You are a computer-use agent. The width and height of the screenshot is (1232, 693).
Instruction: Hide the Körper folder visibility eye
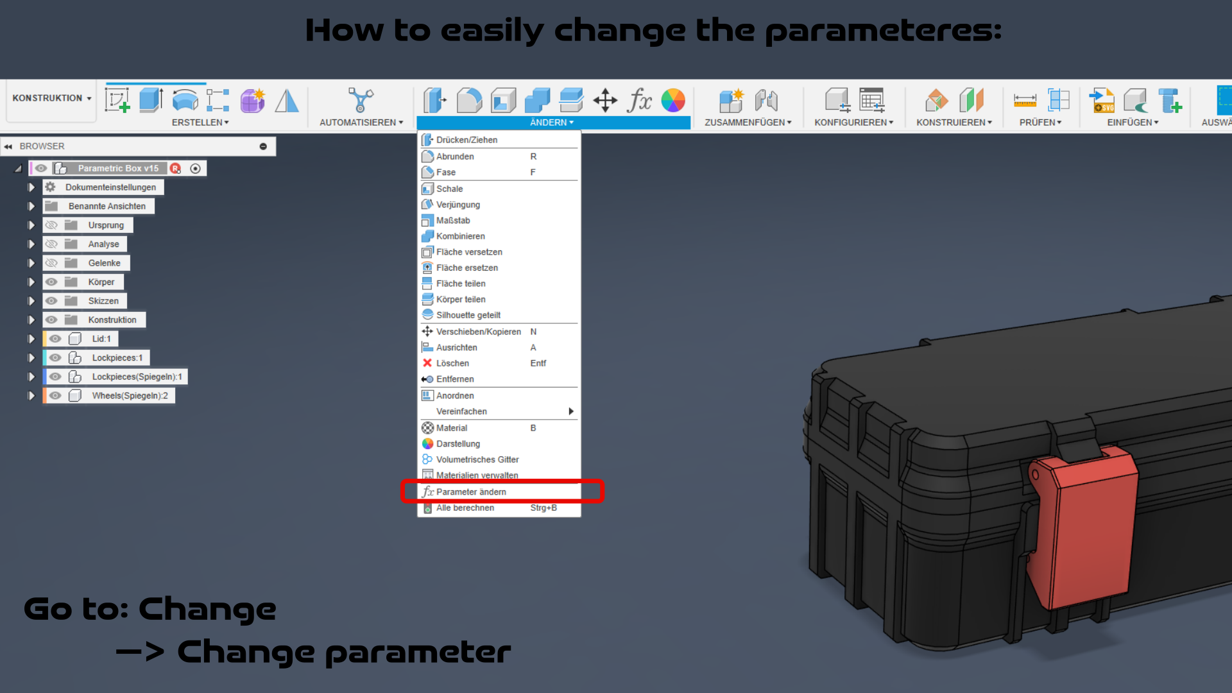click(52, 282)
